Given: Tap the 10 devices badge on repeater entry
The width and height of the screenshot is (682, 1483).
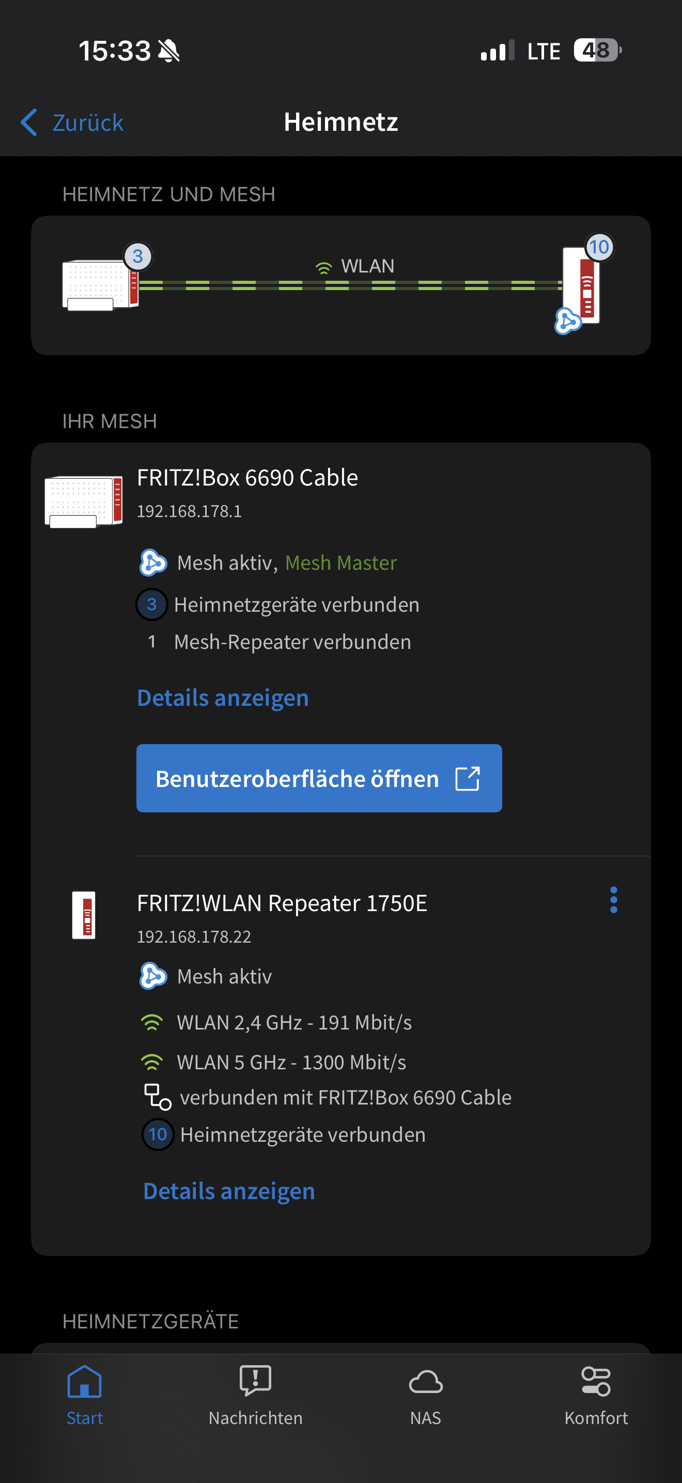Looking at the screenshot, I should click(x=158, y=1134).
